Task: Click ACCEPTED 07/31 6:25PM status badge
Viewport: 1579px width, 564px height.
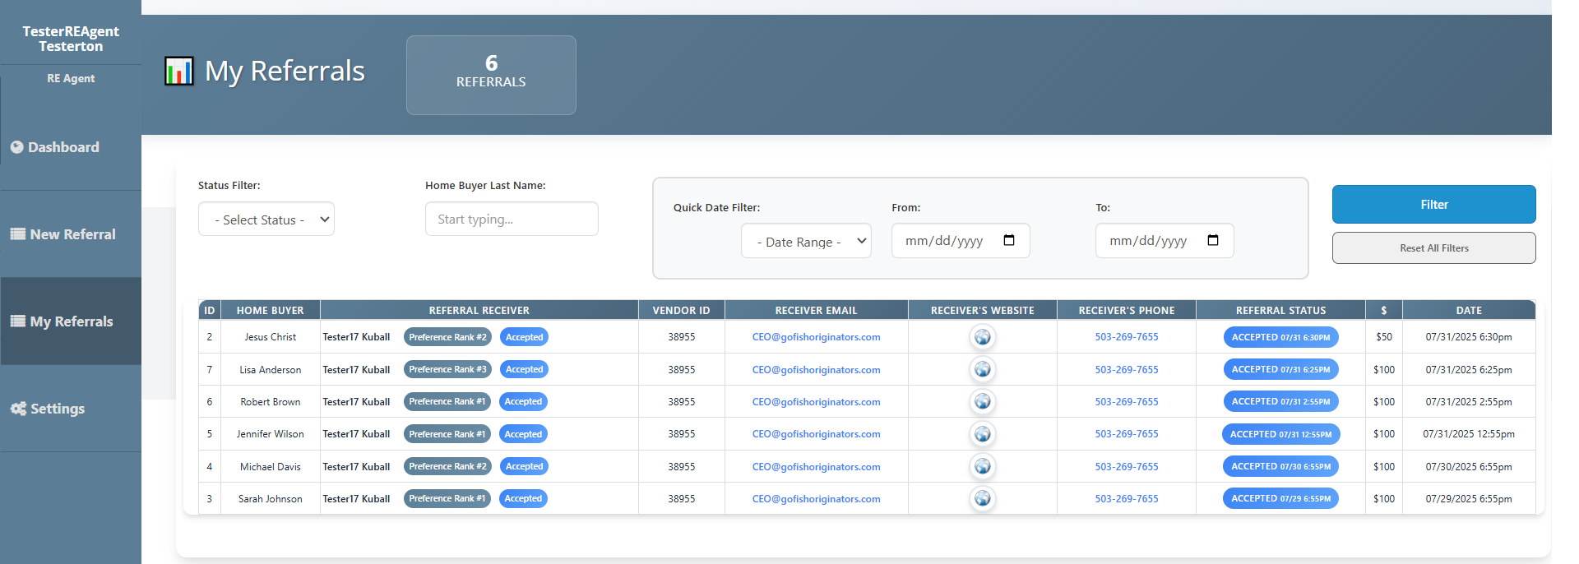Action: pyautogui.click(x=1280, y=369)
